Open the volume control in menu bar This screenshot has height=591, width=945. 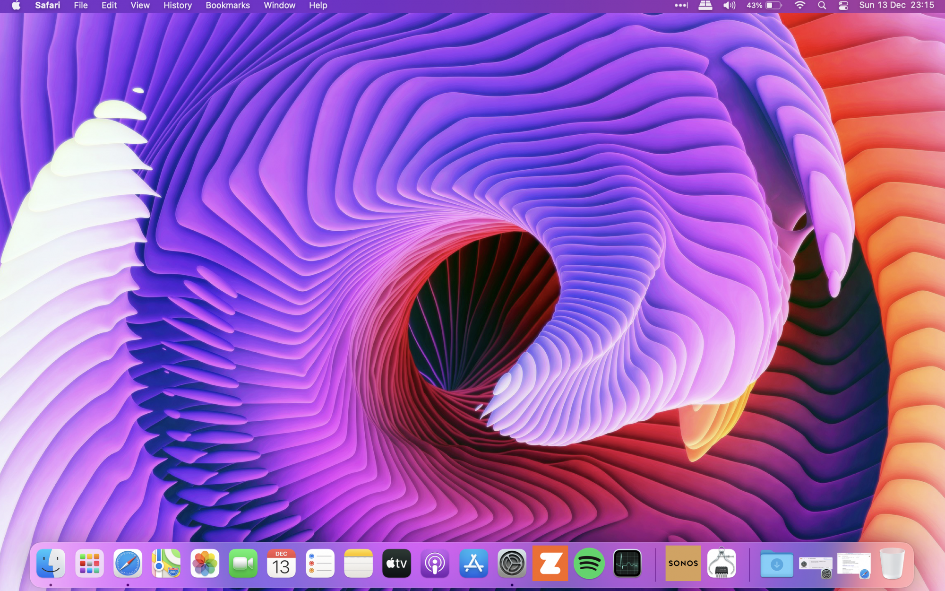coord(729,6)
